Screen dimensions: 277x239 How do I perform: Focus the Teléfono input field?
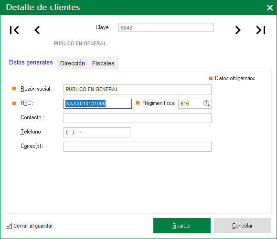[97, 133]
